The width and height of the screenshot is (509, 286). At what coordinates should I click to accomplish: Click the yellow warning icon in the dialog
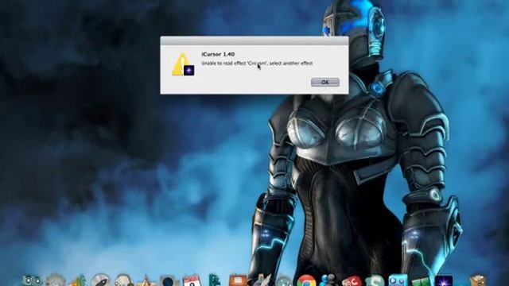tap(183, 64)
